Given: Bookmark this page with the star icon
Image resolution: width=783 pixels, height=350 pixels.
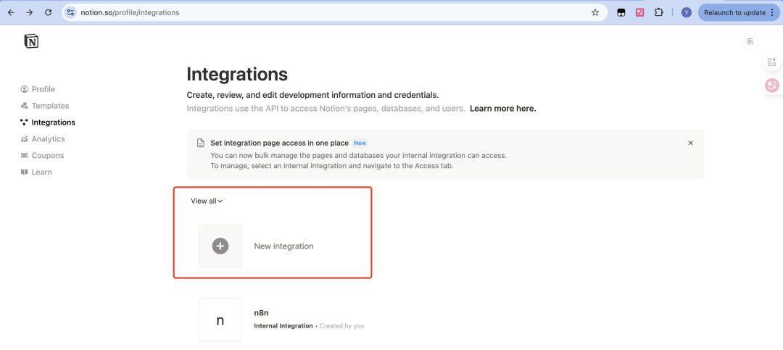Looking at the screenshot, I should [594, 12].
